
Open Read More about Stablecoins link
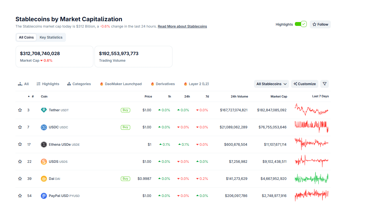[182, 26]
